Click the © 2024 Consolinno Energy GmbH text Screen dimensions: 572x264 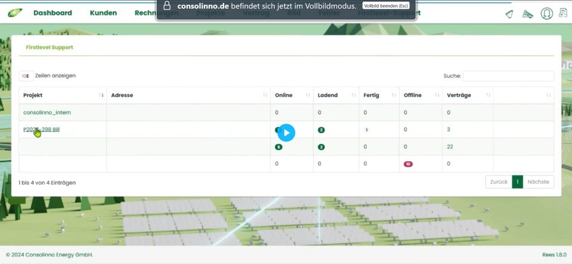tap(49, 255)
